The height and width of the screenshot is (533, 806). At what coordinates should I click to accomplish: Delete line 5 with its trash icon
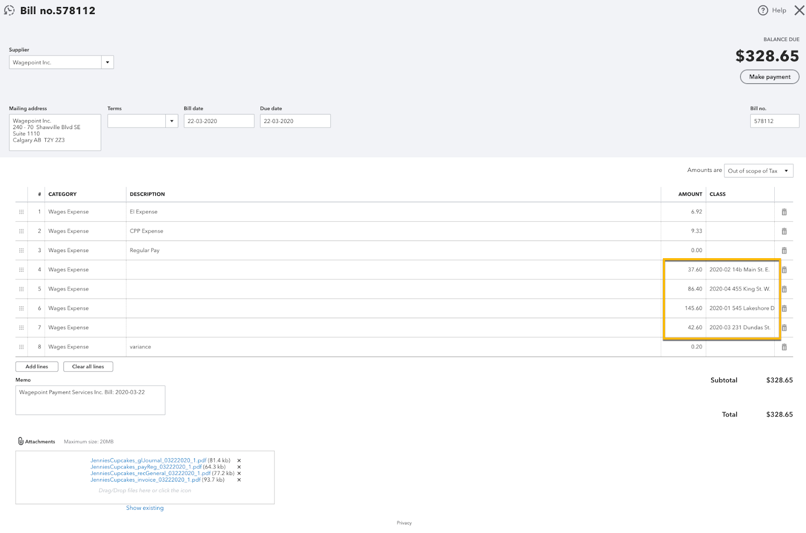coord(784,289)
